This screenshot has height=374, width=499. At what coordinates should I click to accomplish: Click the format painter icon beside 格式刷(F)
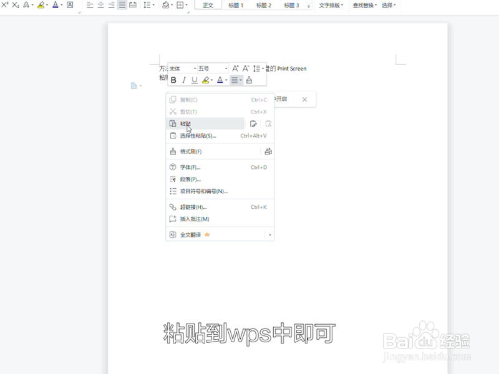coord(268,151)
